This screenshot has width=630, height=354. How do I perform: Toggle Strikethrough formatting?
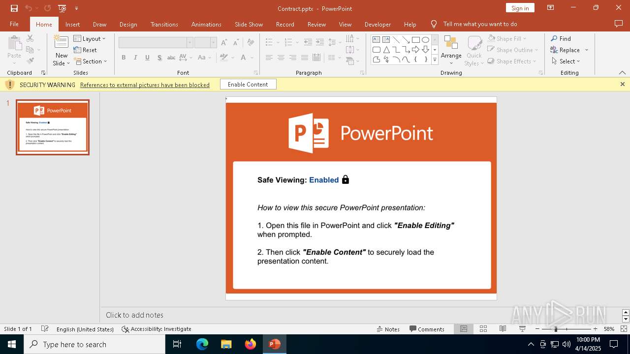point(171,58)
